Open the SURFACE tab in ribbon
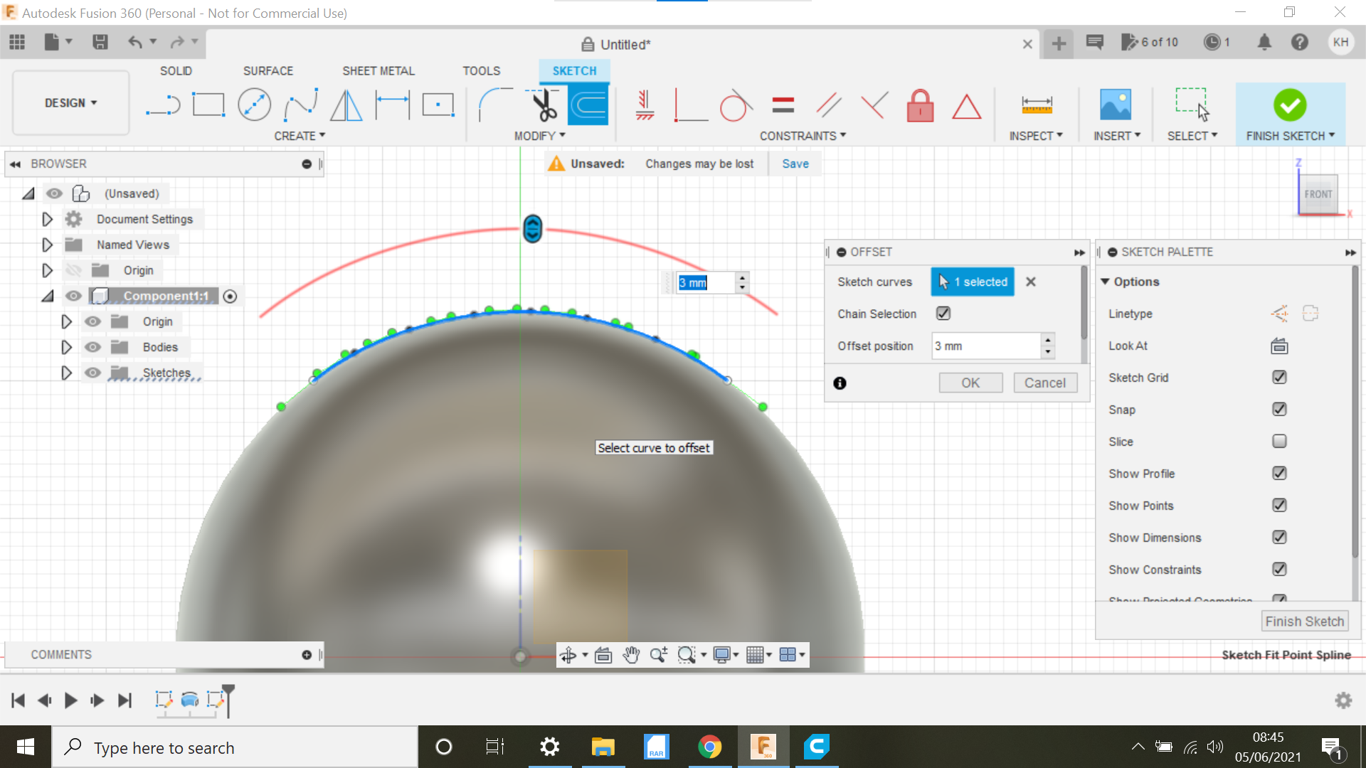Screen dimensions: 1366x768 [268, 70]
